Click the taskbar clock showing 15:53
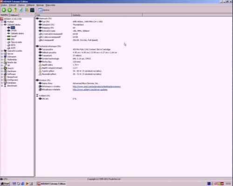Viewport: 233px width, 186px height. 228,184
